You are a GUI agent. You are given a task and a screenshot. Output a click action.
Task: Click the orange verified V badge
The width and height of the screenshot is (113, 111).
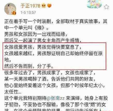click(x=14, y=13)
